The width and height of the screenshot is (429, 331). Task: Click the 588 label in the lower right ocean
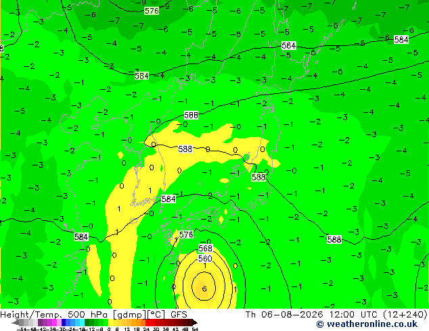tap(334, 240)
